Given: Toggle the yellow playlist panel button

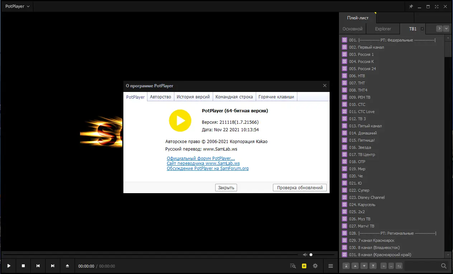Looking at the screenshot, I should click(x=304, y=266).
